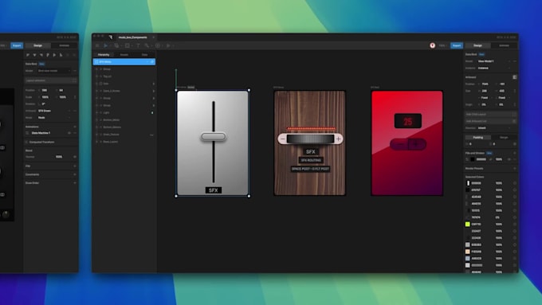Image resolution: width=542 pixels, height=305 pixels.
Task: Select the arrow Select tool in main toolbar
Action: click(x=106, y=45)
